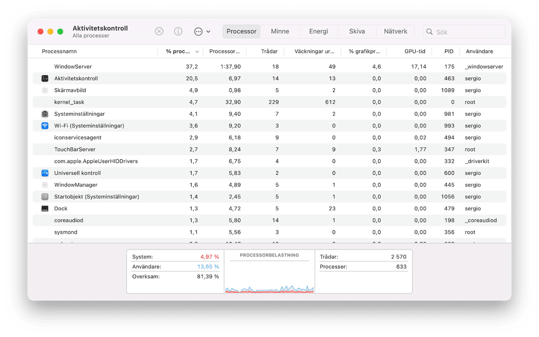Click the Processer total 633
539x337 pixels.
point(401,267)
